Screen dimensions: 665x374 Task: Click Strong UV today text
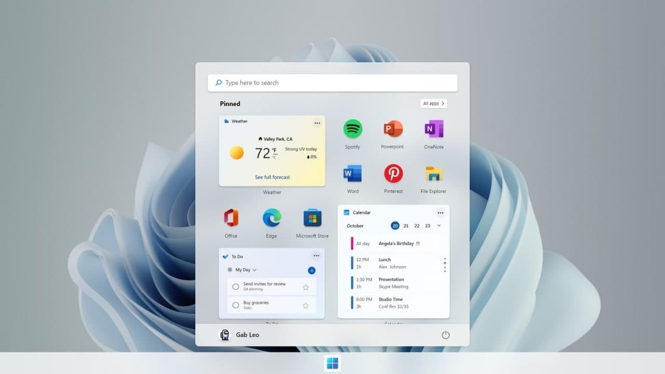coord(301,149)
